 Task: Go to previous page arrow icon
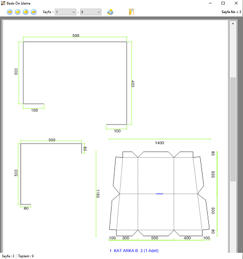pyautogui.click(x=18, y=12)
